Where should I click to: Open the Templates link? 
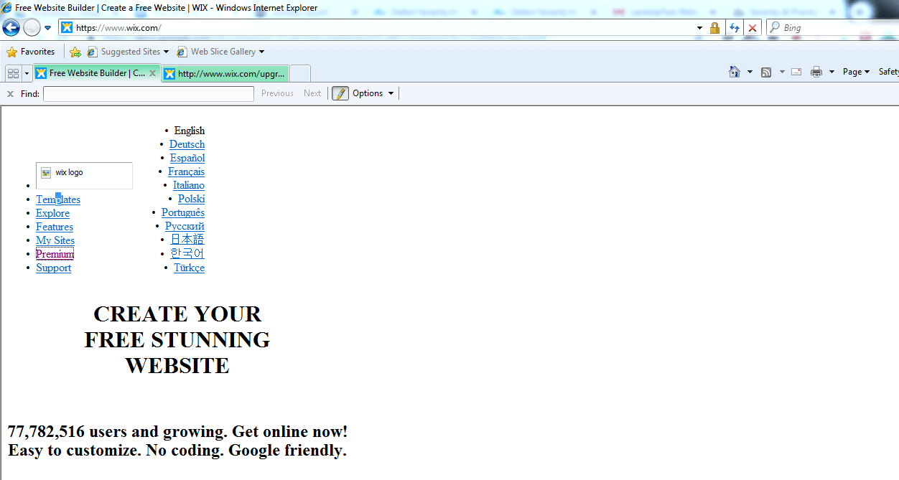[58, 199]
